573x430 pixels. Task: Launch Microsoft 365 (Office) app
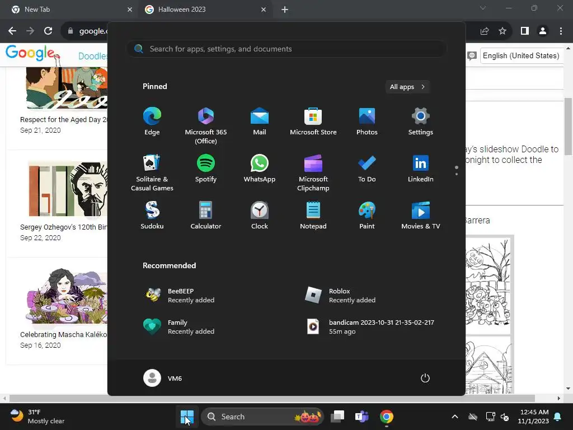pyautogui.click(x=206, y=125)
